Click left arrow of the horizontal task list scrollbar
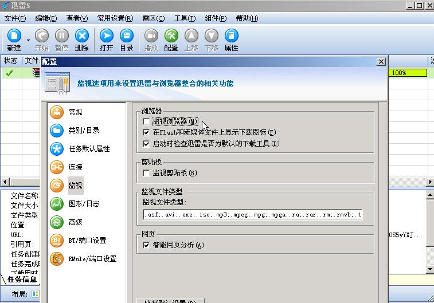The height and width of the screenshot is (303, 434). pos(5,182)
